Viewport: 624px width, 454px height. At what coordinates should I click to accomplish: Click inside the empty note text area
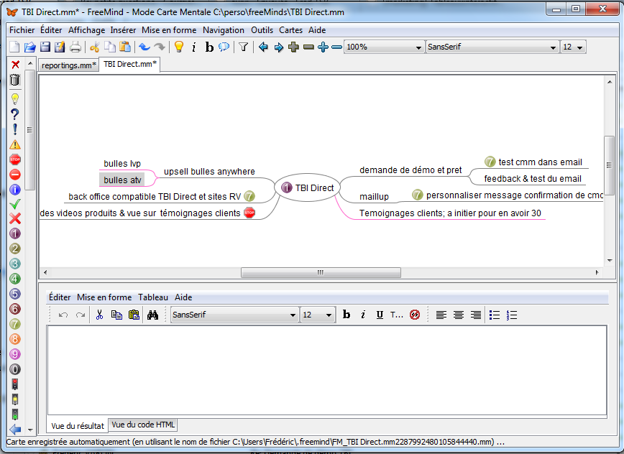point(327,370)
